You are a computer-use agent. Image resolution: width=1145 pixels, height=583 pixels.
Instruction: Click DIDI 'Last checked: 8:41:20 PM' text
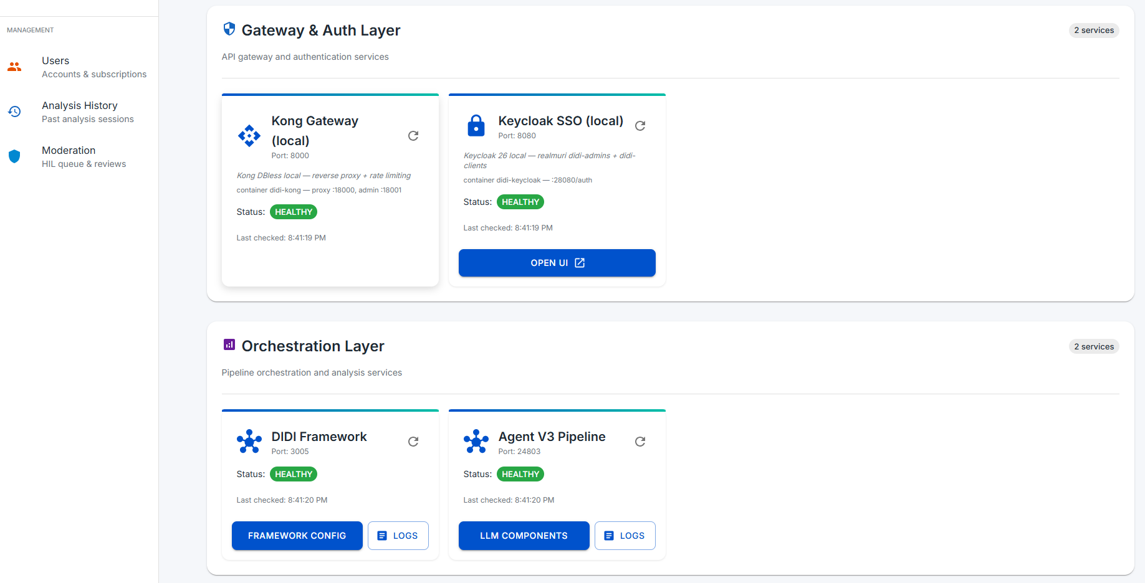coord(282,500)
